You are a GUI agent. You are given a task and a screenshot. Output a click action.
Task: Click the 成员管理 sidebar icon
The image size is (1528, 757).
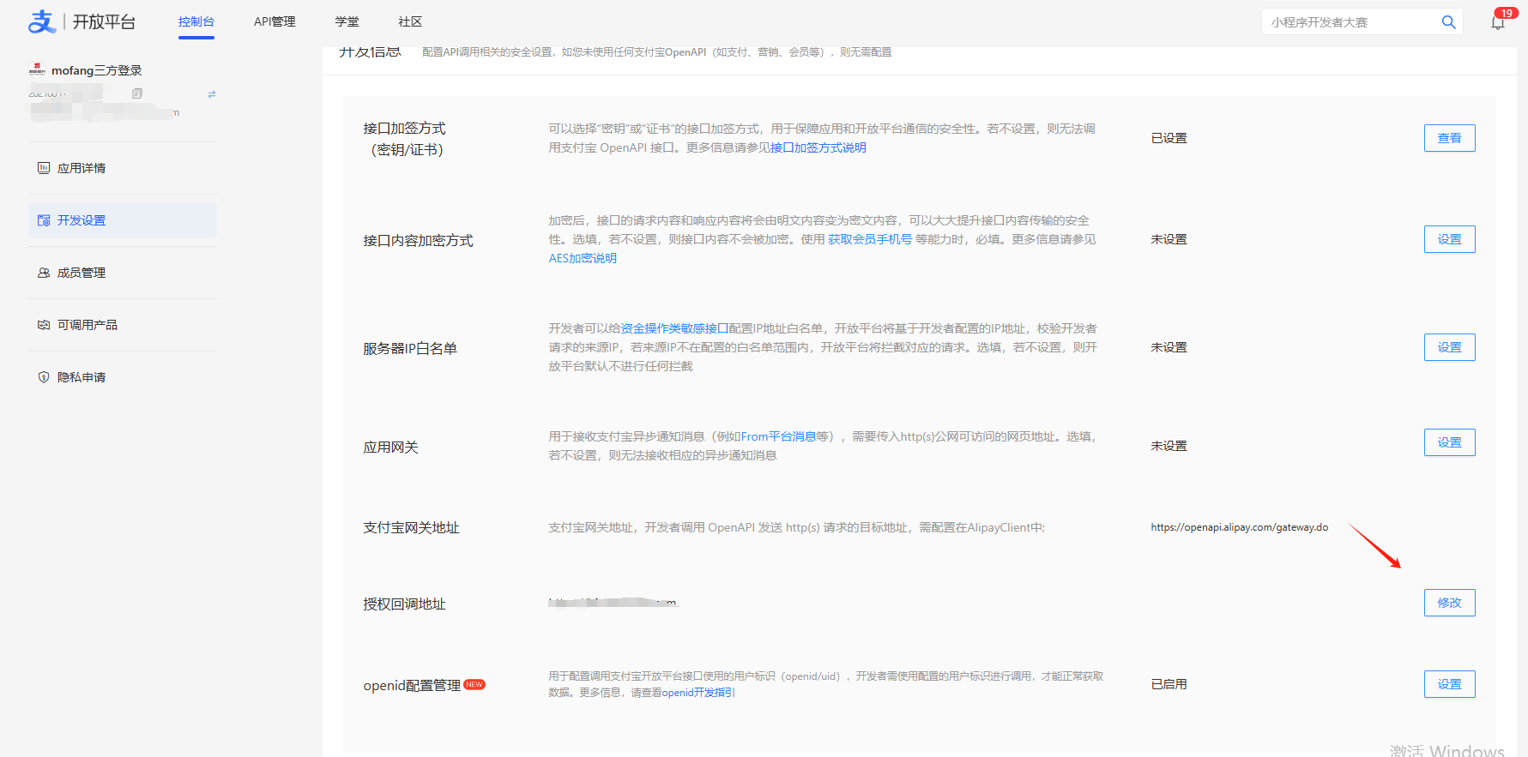point(44,273)
